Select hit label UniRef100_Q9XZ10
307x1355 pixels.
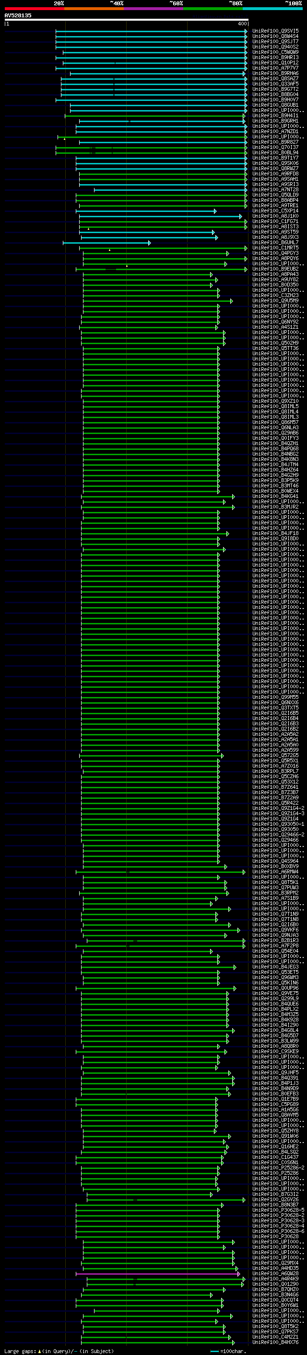tap(275, 401)
